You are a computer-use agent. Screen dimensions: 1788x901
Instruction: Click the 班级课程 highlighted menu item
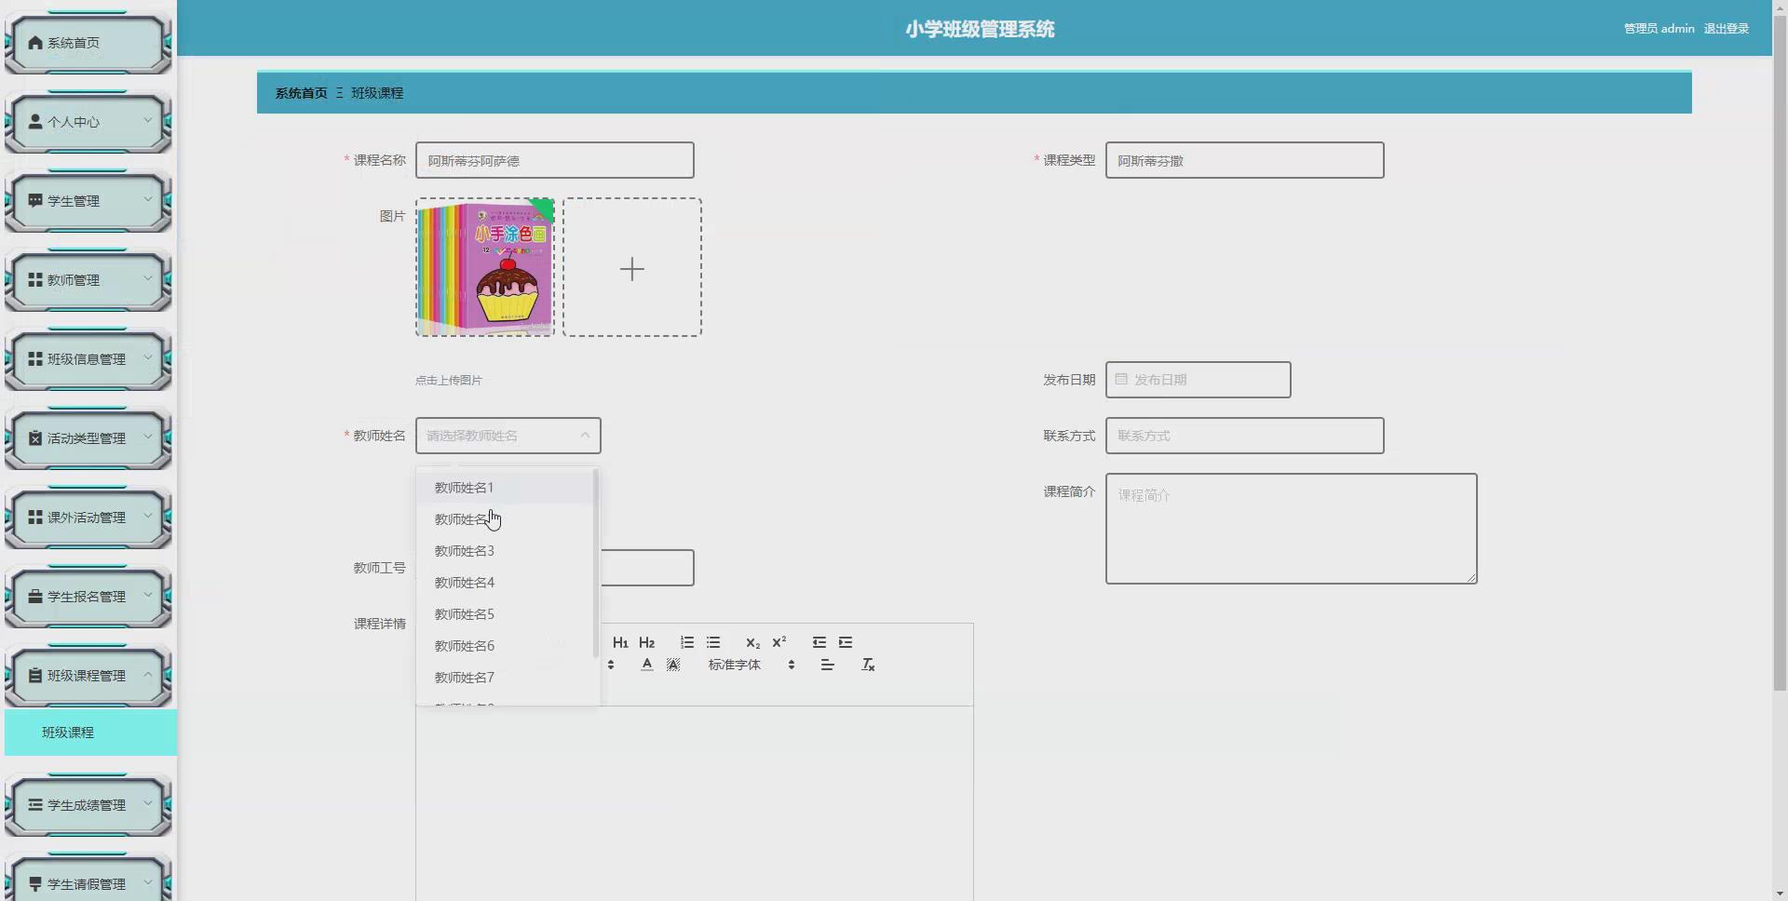coord(65,733)
